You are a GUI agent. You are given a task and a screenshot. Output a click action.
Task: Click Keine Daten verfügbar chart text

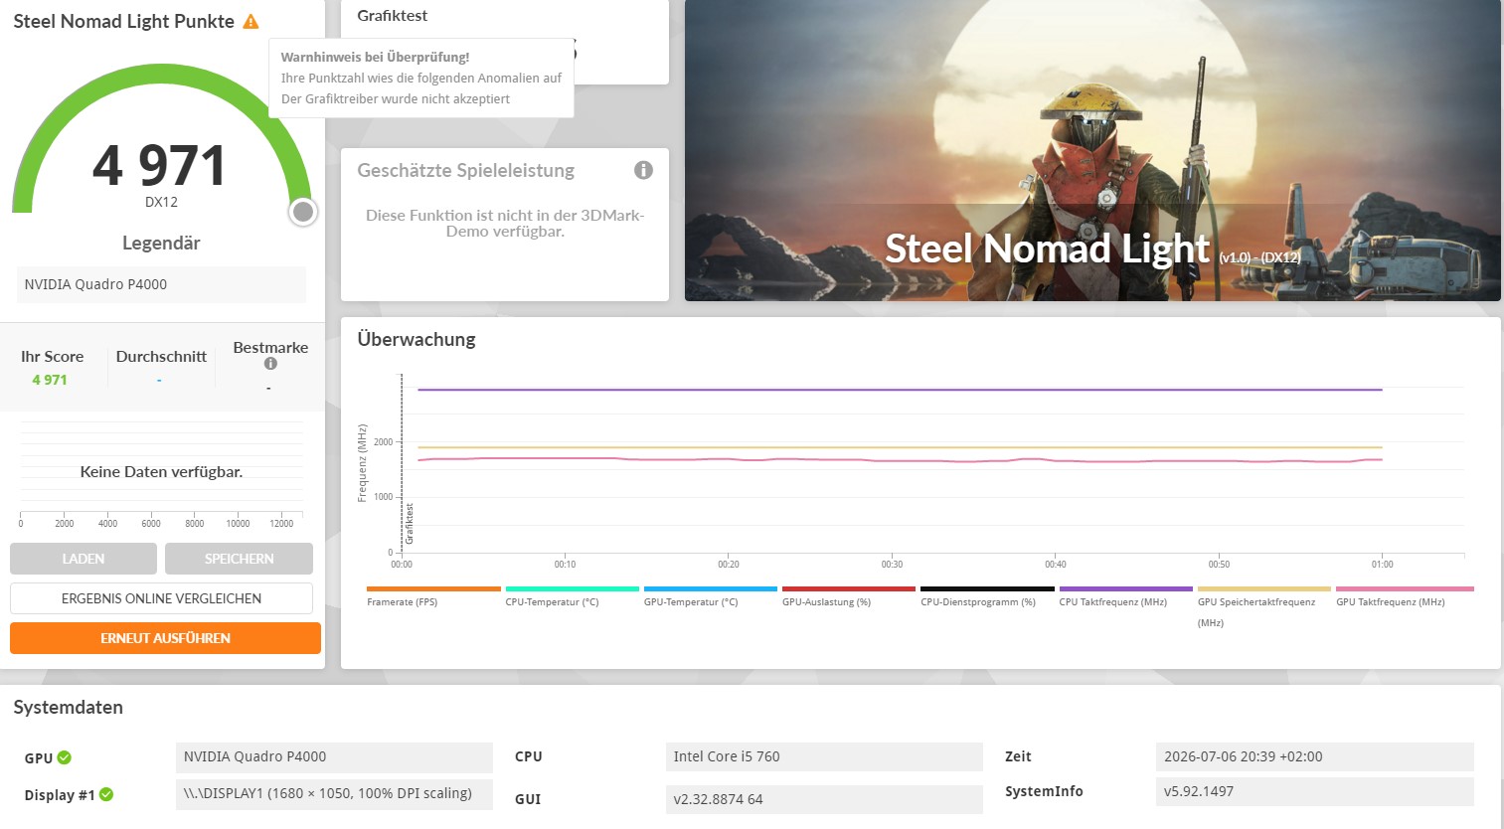click(161, 472)
